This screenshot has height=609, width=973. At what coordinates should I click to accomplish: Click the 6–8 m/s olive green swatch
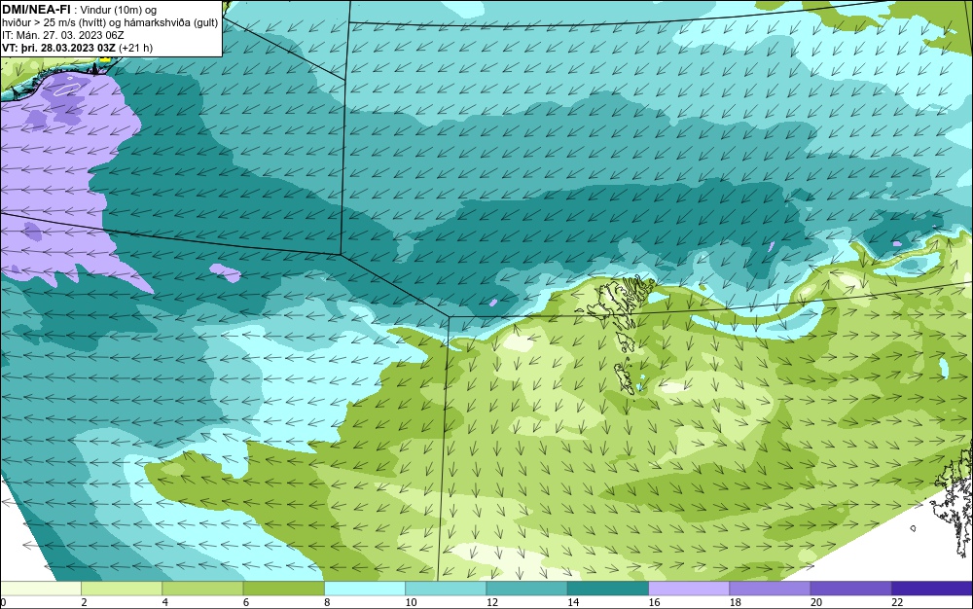283,589
